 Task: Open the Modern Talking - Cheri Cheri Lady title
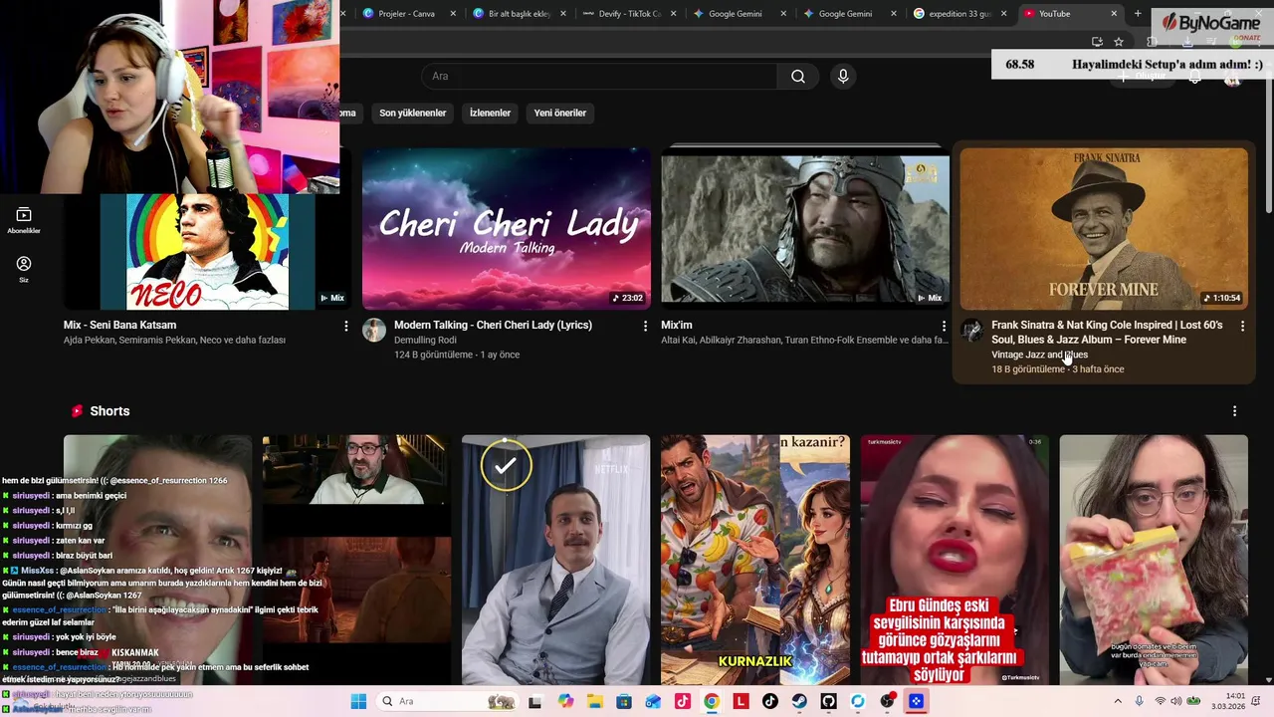point(493,326)
